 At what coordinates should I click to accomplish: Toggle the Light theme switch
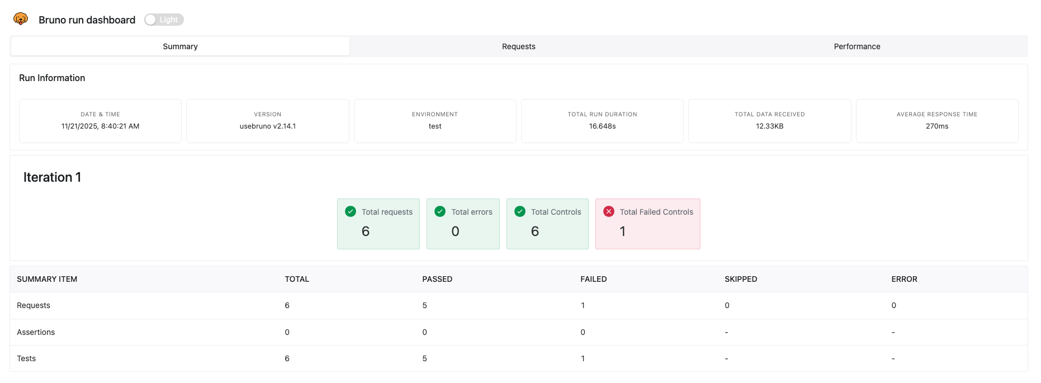tap(163, 20)
